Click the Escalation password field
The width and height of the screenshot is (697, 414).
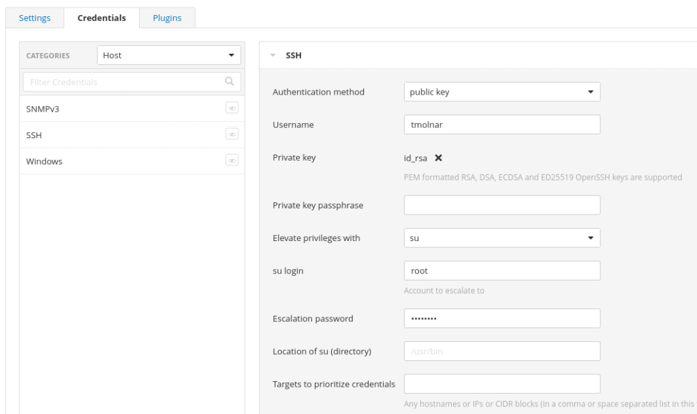[501, 318]
